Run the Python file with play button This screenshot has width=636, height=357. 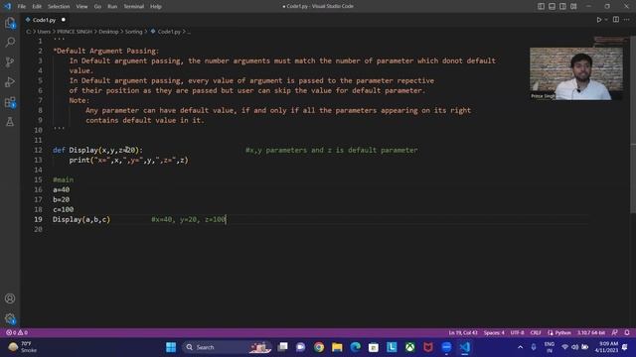coord(598,20)
